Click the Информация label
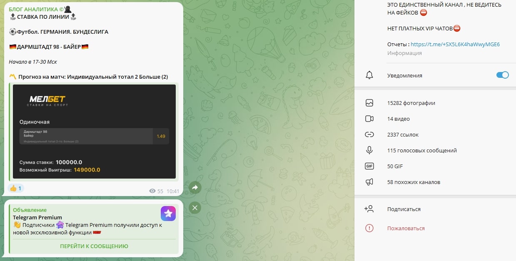Viewport: 516px width, 261px height. point(404,53)
